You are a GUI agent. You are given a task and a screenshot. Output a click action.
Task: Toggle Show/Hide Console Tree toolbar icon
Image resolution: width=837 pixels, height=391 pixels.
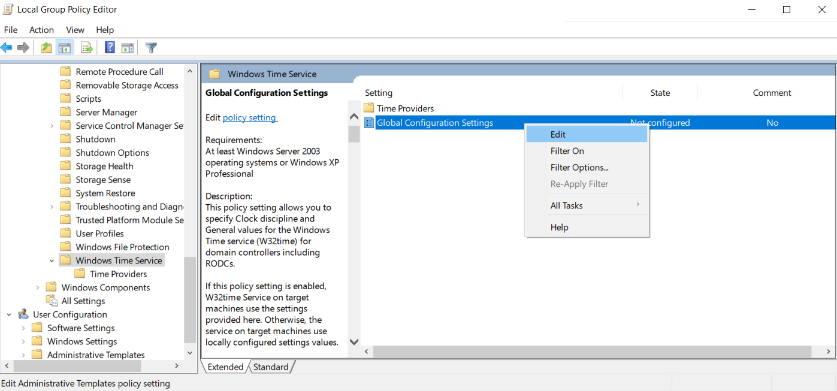(x=65, y=48)
